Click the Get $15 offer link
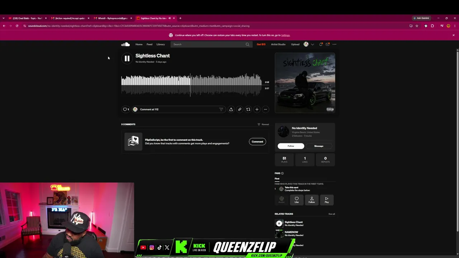 pyautogui.click(x=261, y=44)
